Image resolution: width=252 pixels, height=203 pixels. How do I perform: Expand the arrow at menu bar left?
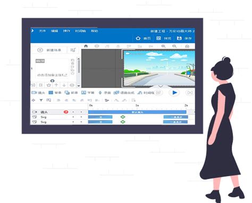[32, 31]
